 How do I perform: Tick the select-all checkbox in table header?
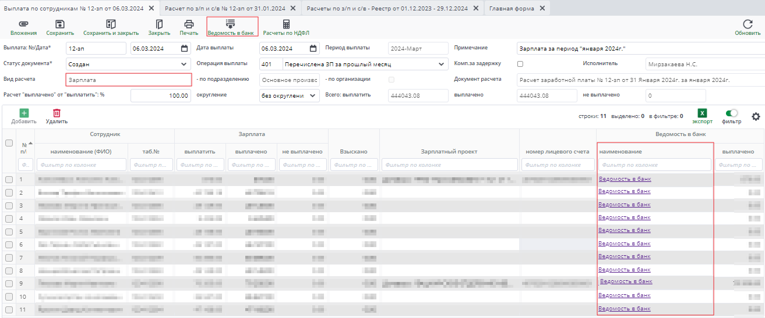9,143
